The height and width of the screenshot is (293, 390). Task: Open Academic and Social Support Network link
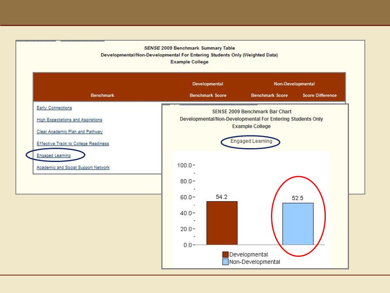click(73, 167)
